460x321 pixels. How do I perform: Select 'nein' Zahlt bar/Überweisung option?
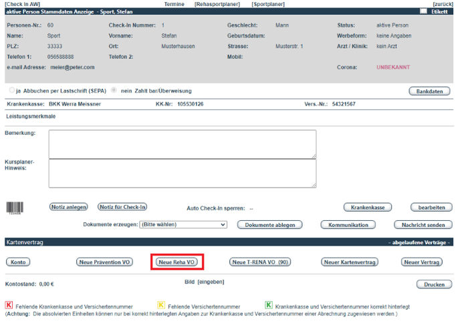[x=115, y=90]
